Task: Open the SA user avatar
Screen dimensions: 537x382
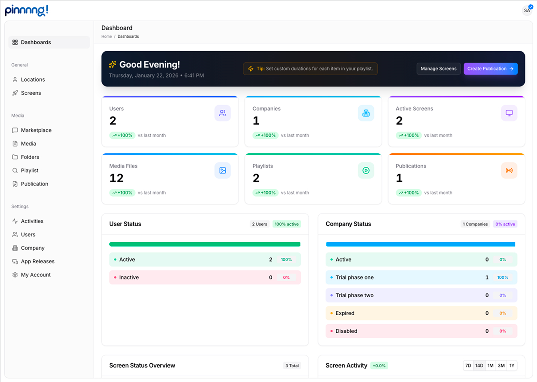Action: [x=527, y=10]
